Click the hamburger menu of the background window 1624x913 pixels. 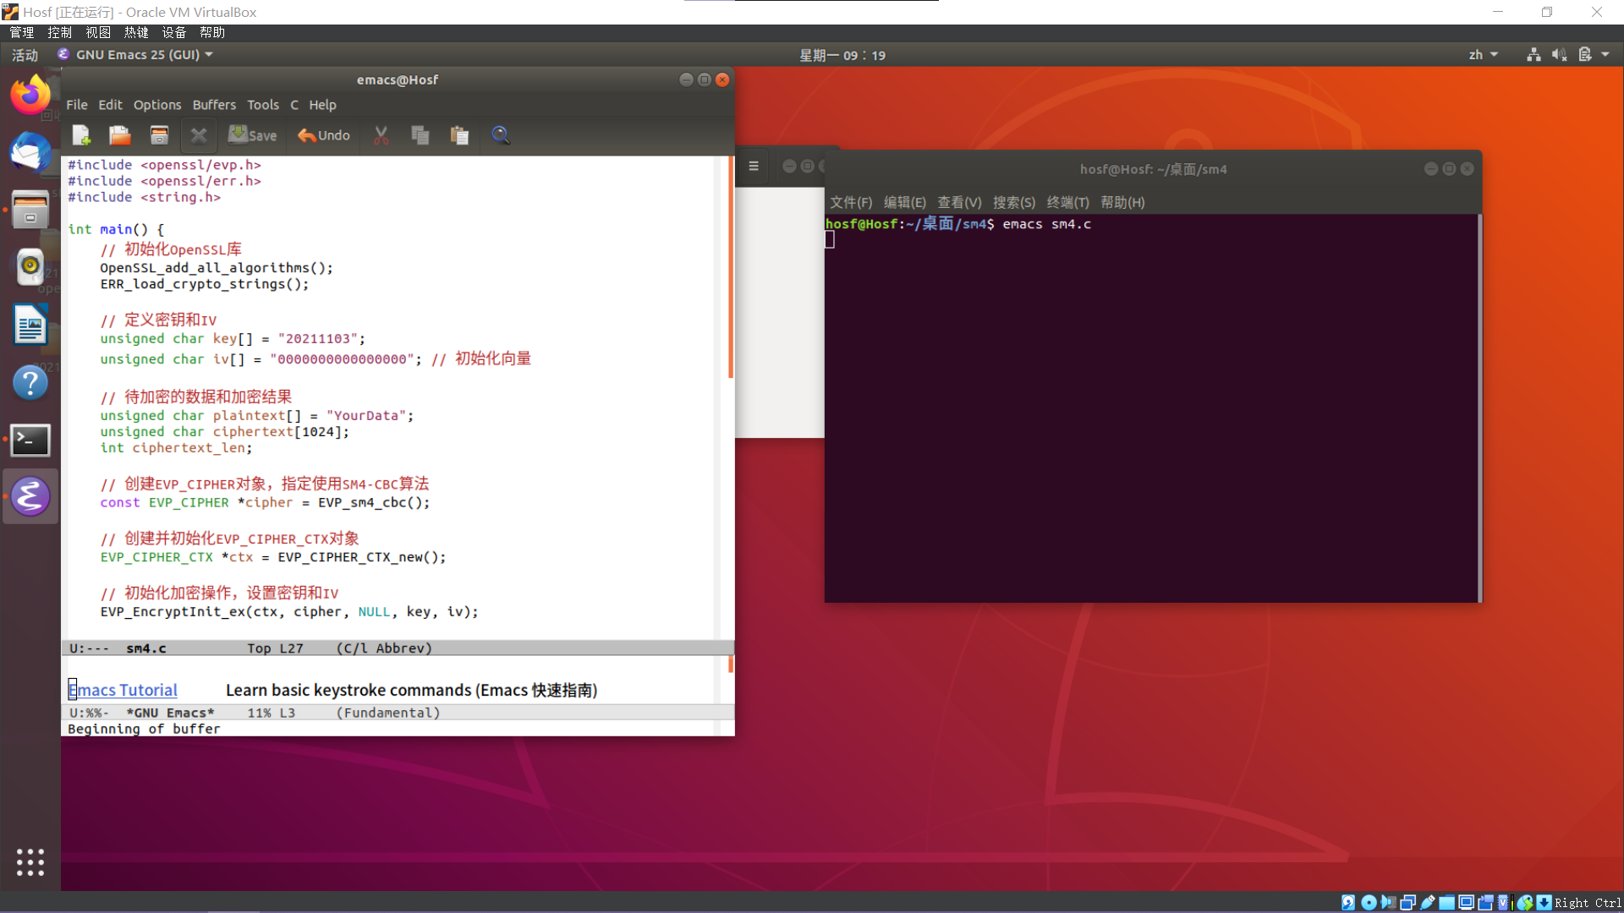(754, 167)
